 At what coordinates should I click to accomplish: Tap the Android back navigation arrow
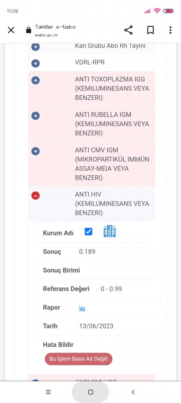click(133, 392)
